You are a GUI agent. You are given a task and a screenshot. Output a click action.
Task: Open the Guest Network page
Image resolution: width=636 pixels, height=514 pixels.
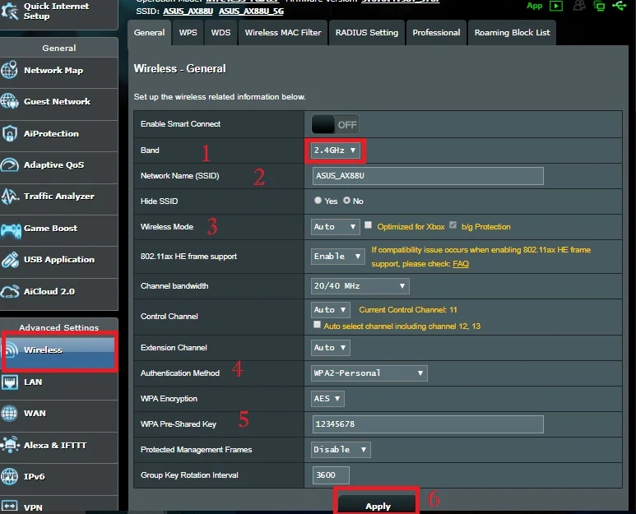pyautogui.click(x=57, y=102)
